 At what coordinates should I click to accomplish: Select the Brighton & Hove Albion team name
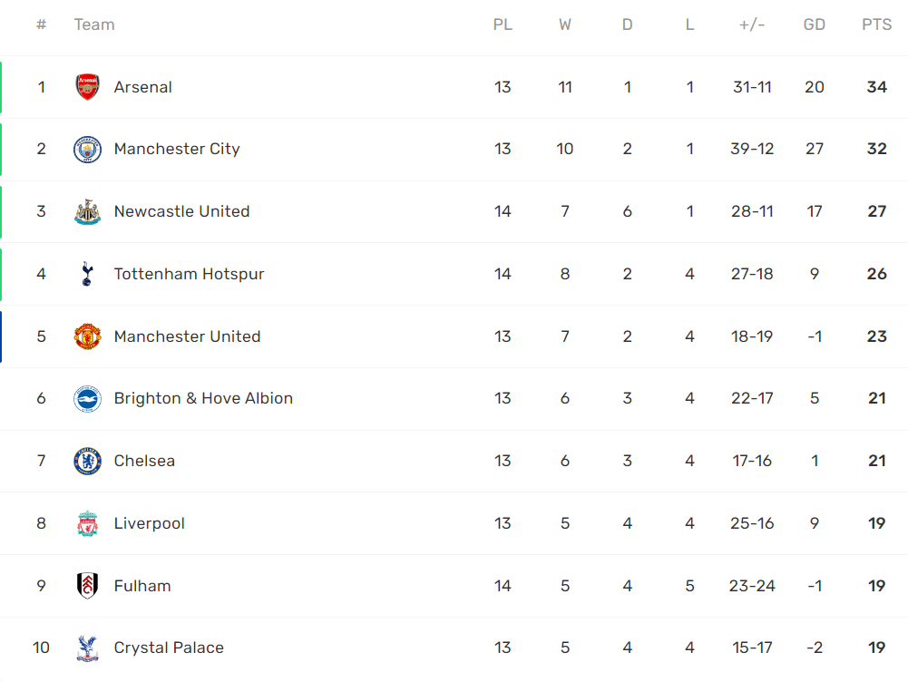coord(203,398)
